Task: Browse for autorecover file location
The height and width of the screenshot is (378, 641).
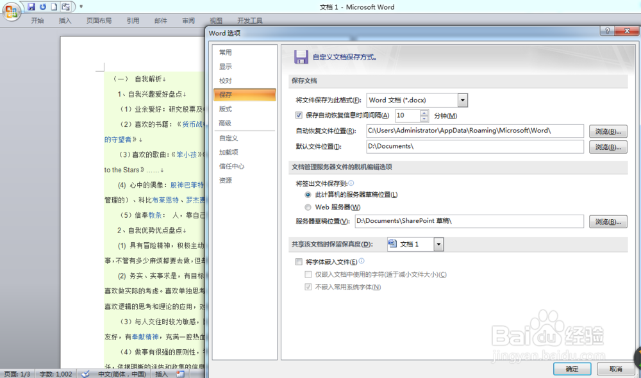Action: (x=608, y=131)
